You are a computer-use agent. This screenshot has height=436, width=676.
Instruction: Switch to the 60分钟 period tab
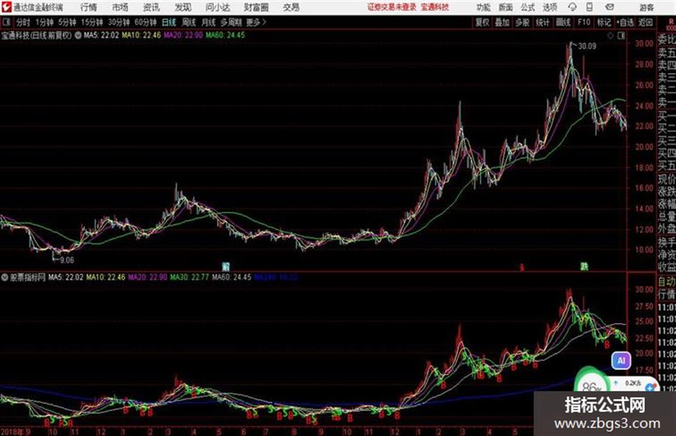pyautogui.click(x=145, y=22)
